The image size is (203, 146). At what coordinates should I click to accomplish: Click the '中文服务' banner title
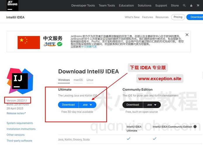[x=53, y=38]
